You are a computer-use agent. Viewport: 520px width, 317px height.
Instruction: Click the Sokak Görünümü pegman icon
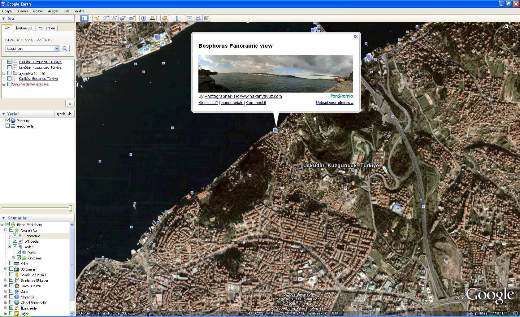click(17, 275)
